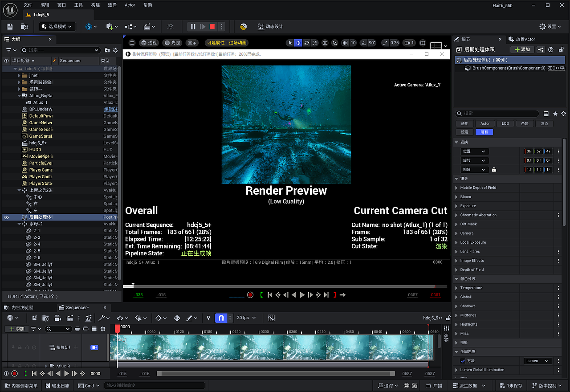
Task: Expand the Lens Flares category
Action: tap(456, 252)
